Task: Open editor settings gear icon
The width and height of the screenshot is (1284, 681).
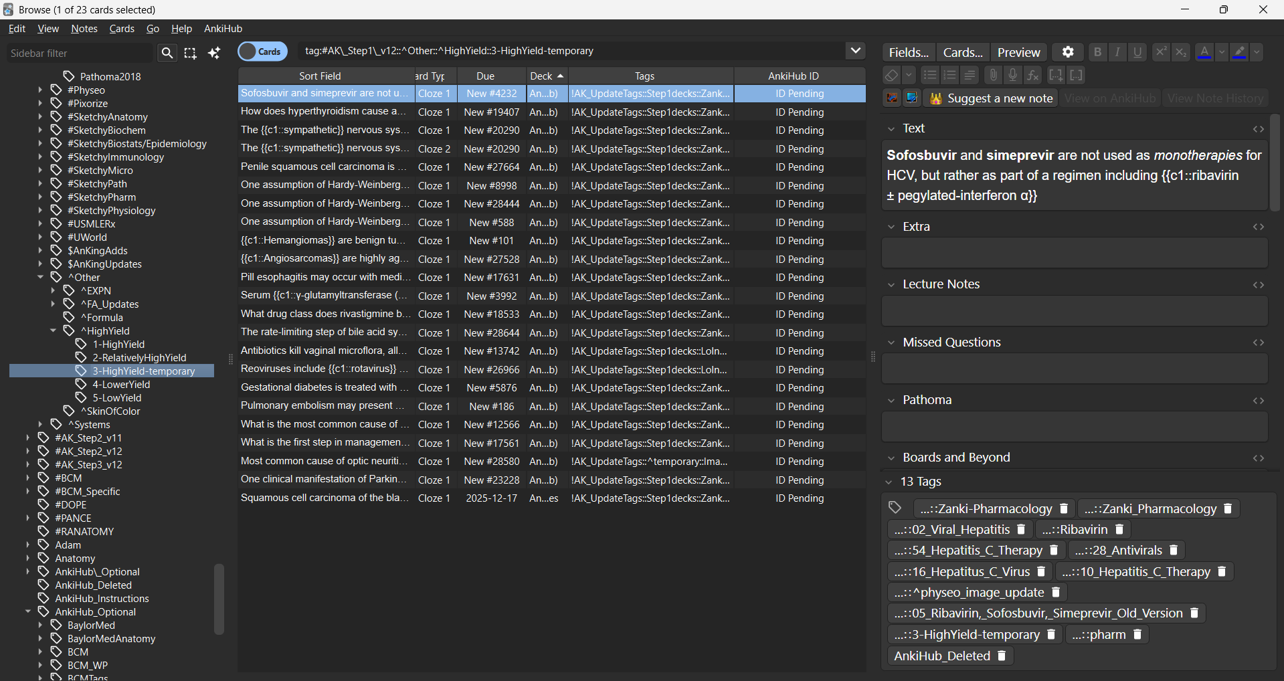Action: pyautogui.click(x=1067, y=52)
